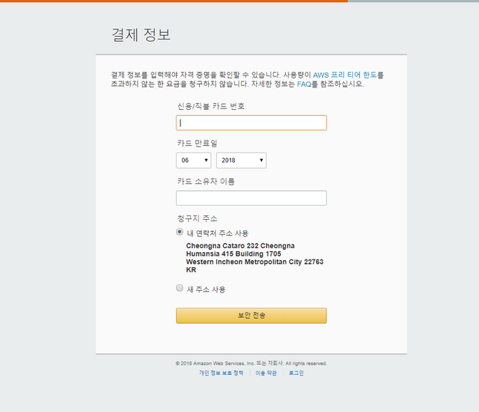Click the '보안 전송' submit button
The width and height of the screenshot is (479, 412).
click(x=251, y=316)
